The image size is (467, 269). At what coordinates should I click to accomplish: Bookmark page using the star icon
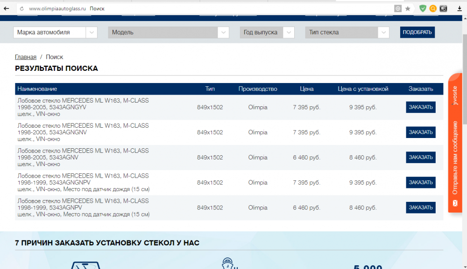pos(408,8)
